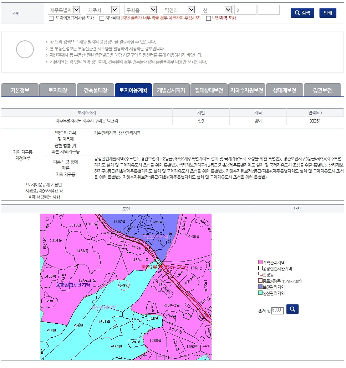The width and height of the screenshot is (346, 368).
Task: Click the cyan 생산관리지역 legend swatch
Action: (260, 292)
